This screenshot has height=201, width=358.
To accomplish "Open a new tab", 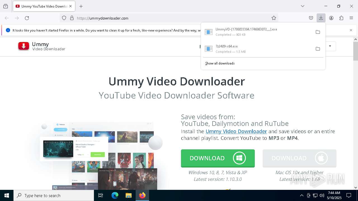I will click(x=81, y=6).
